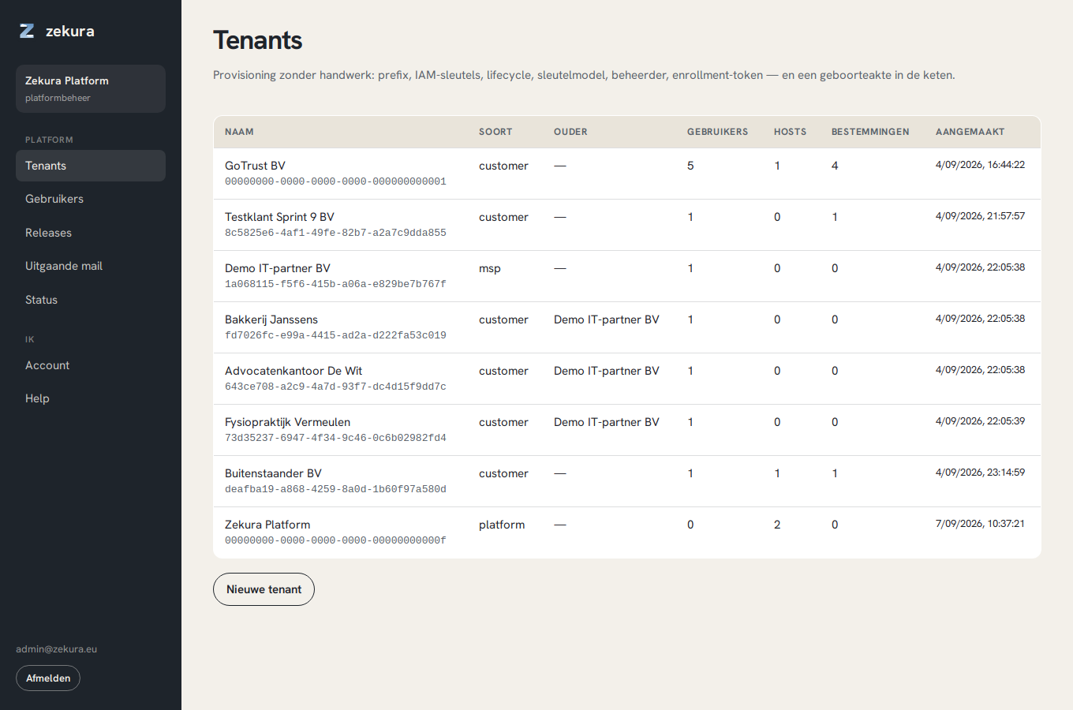This screenshot has height=710, width=1073.
Task: Click the parent Demo IT-partner BV of Bakkerij Janssens
Action: click(x=606, y=319)
